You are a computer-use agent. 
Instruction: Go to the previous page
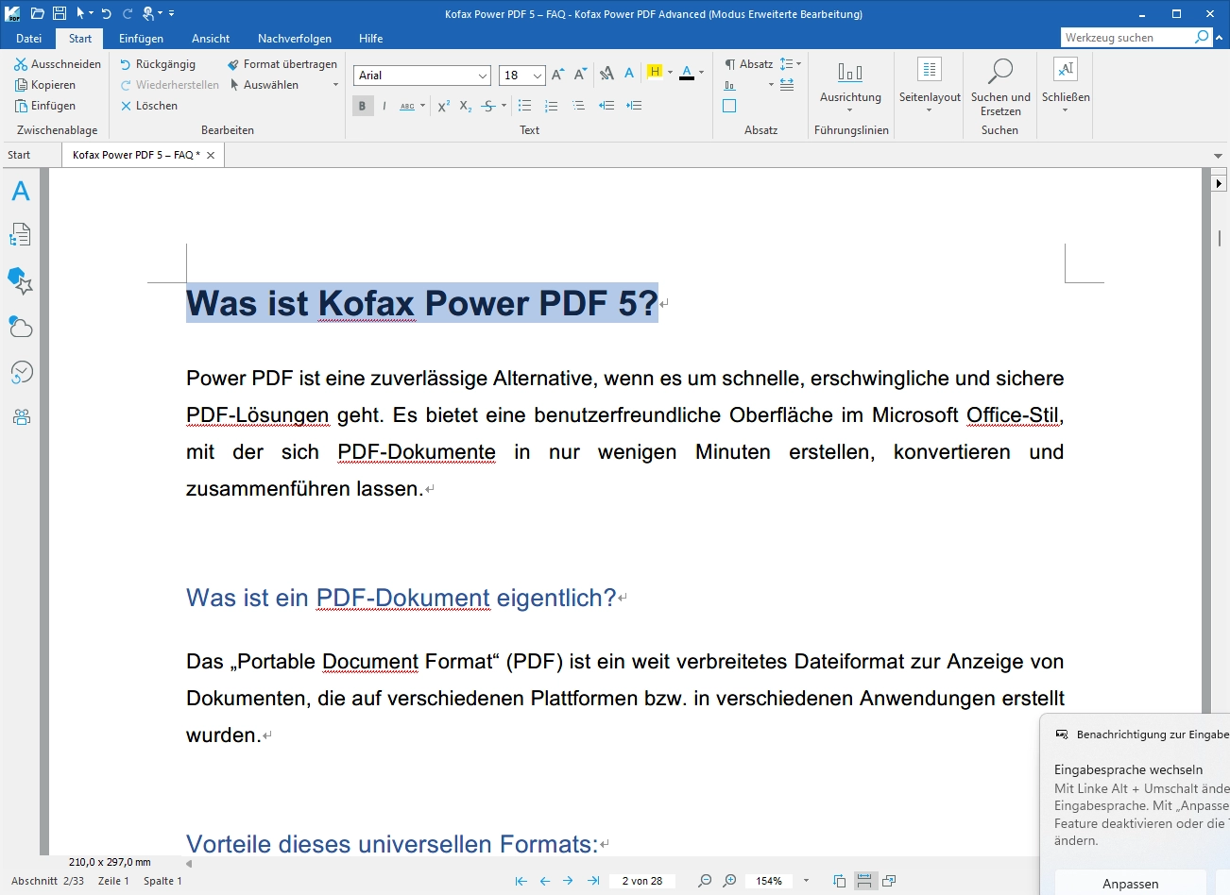tap(545, 881)
